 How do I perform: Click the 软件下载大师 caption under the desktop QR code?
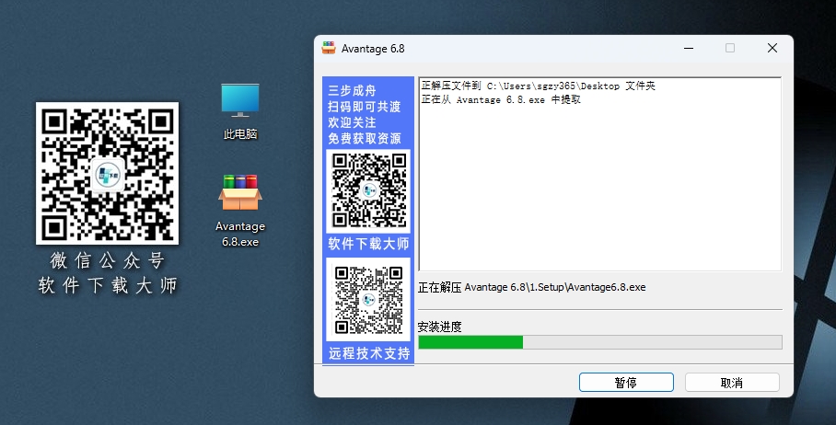coord(107,285)
